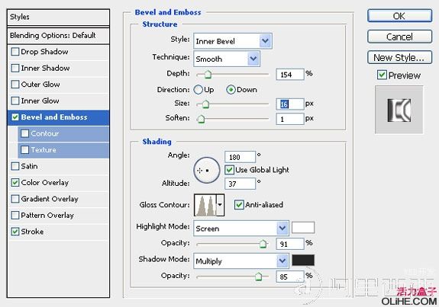The width and height of the screenshot is (439, 307).
Task: Click the angle dial light direction control
Action: pos(207,170)
